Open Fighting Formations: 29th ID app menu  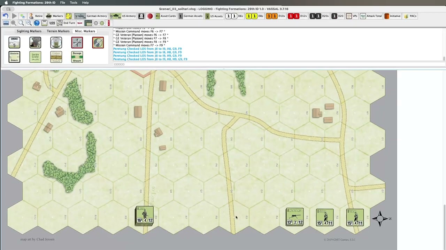(x=34, y=2)
